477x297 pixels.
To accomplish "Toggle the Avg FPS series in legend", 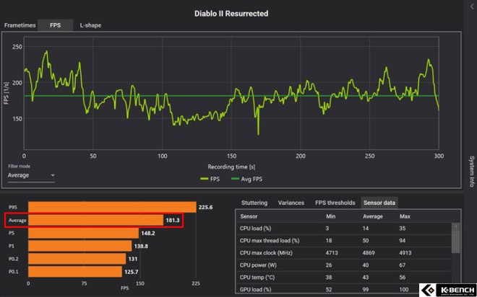I will [246, 179].
